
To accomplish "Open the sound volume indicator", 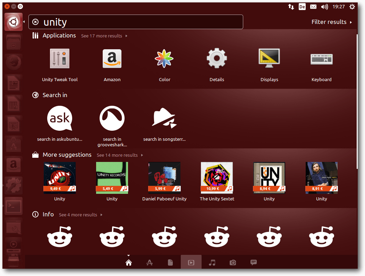I will tap(324, 7).
